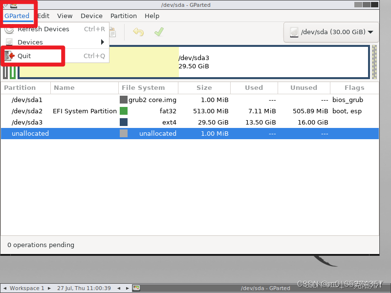Click the hard disk icon in device selector

(x=294, y=32)
